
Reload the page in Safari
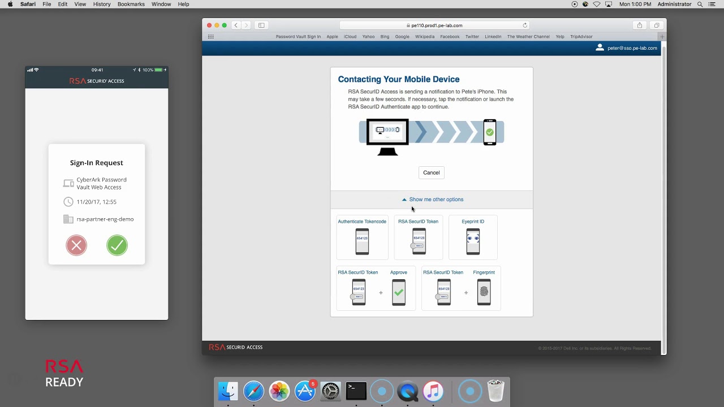coord(525,25)
